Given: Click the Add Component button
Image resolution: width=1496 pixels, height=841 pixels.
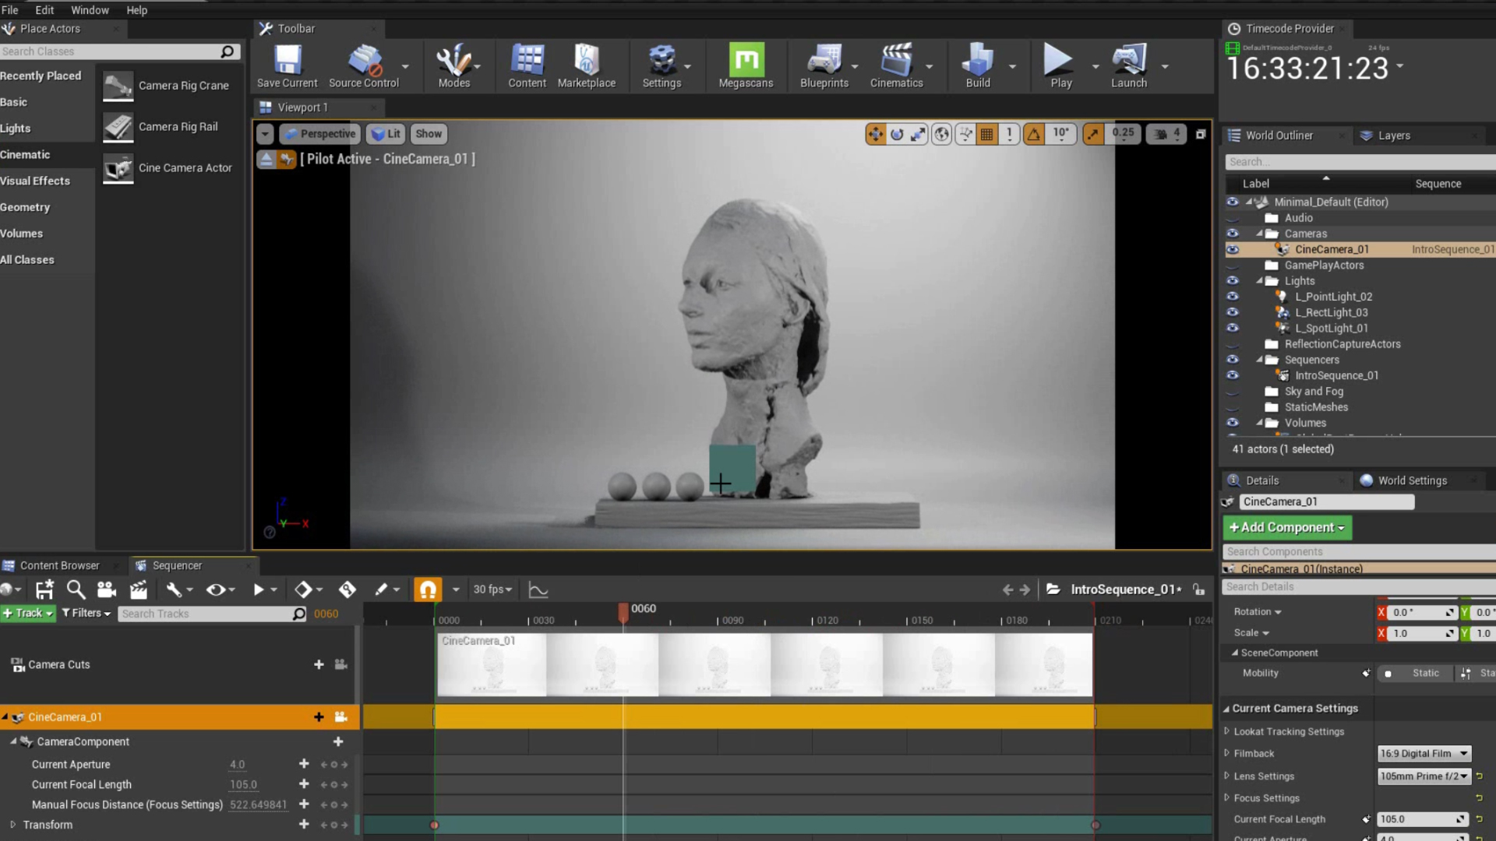Looking at the screenshot, I should [1286, 527].
